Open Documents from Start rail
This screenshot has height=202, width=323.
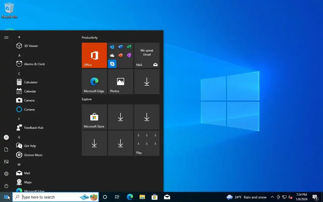click(6, 149)
